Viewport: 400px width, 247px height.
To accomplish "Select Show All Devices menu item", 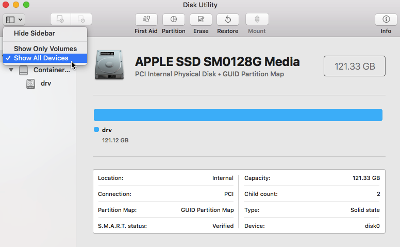I will 45,58.
